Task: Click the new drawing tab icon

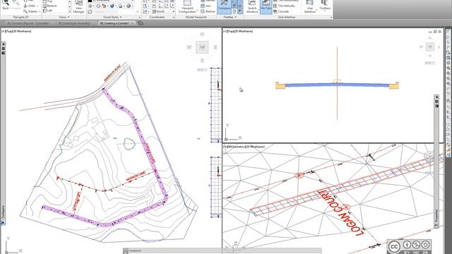Action: (x=141, y=23)
